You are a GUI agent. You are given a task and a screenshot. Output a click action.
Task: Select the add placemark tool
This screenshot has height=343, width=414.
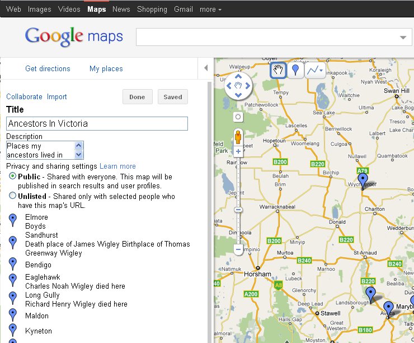(x=295, y=71)
